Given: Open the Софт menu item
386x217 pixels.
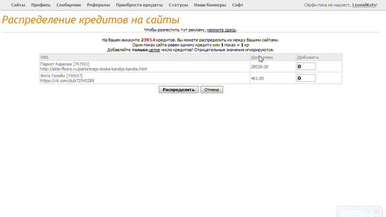Looking at the screenshot, I should tap(238, 5).
